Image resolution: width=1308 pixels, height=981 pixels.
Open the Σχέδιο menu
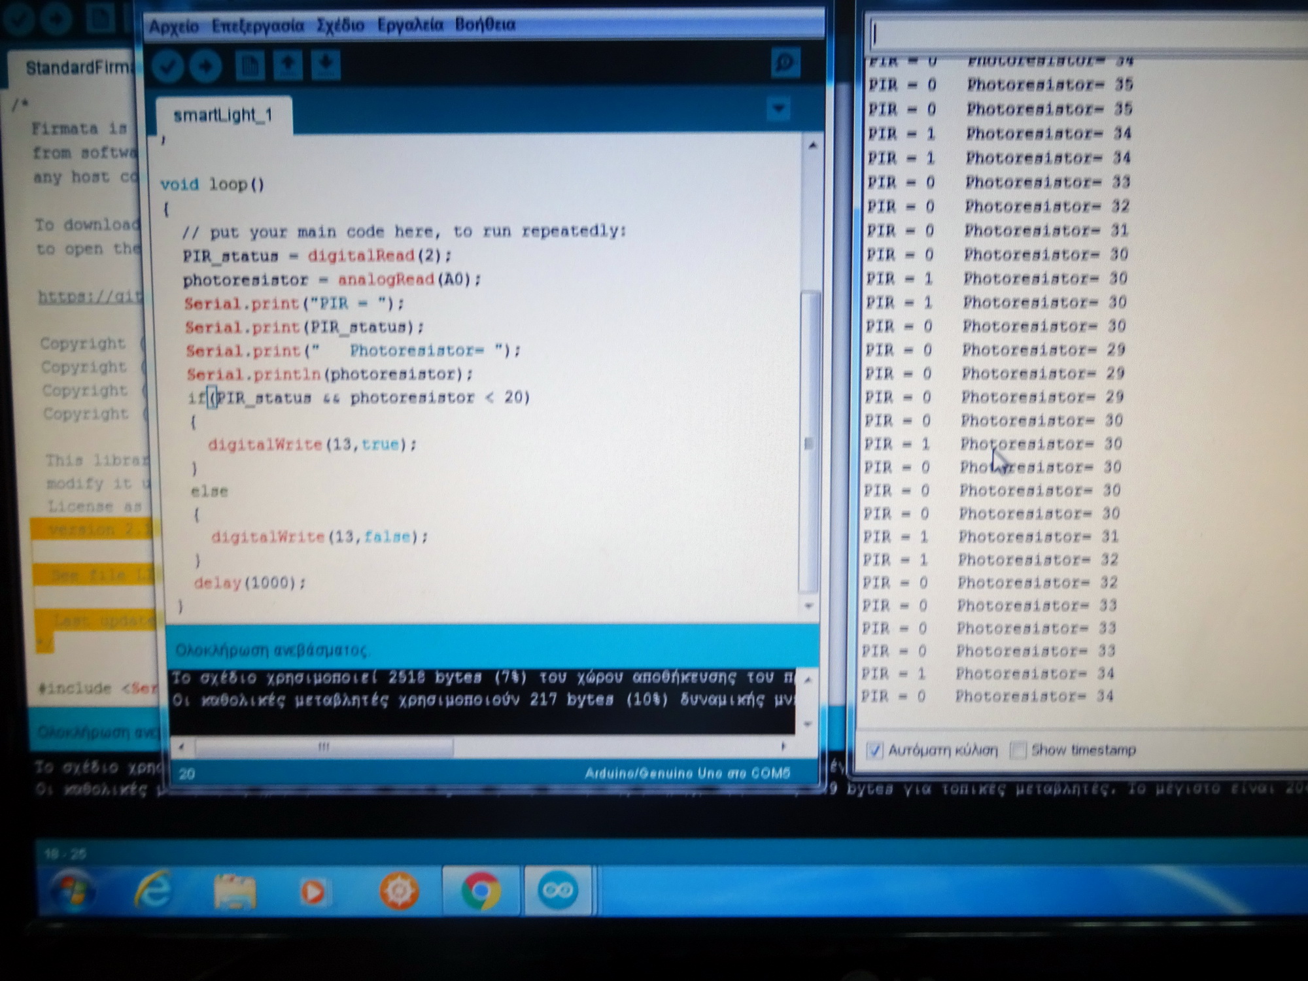(340, 26)
